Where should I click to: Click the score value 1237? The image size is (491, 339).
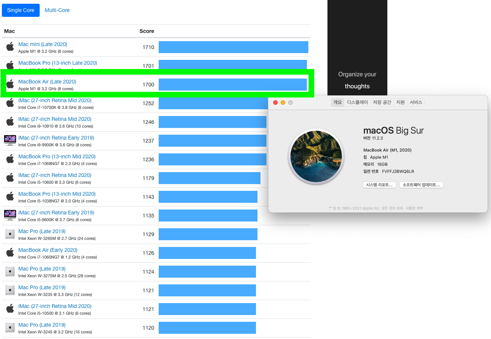pyautogui.click(x=148, y=141)
